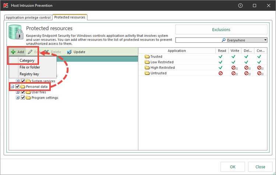Click the Untrusted group folder icon
The image size is (276, 175).
point(147,73)
